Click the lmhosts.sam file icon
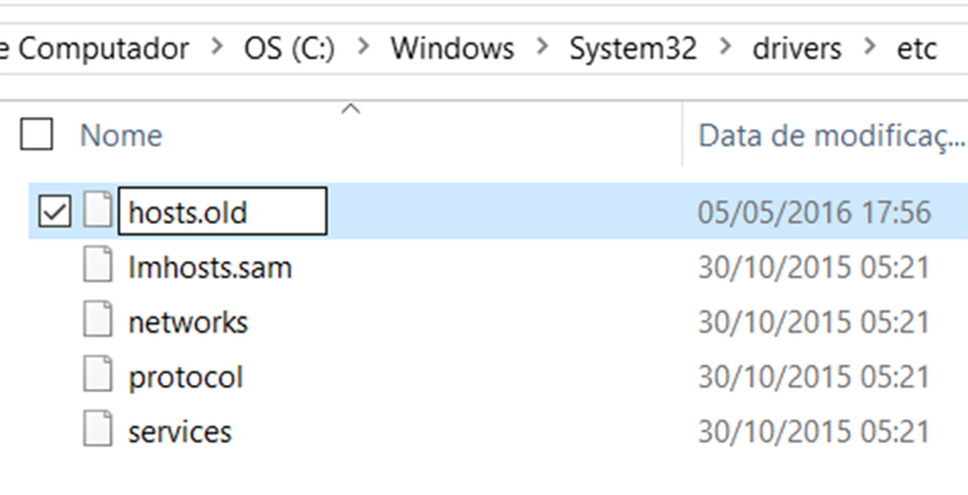Viewport: 968px width, 495px height. point(97,267)
